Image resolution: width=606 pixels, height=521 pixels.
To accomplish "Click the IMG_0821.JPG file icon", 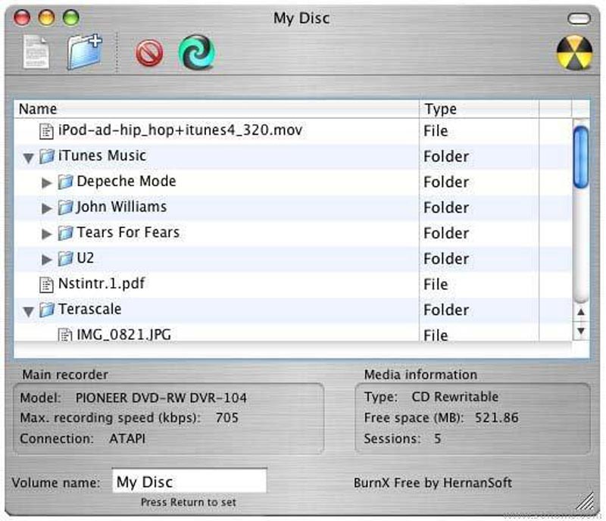I will point(63,334).
